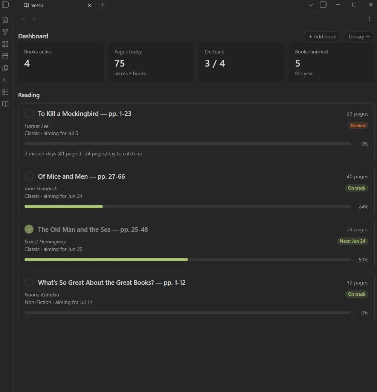Open the Of Mice and Men title
Image resolution: width=377 pixels, height=392 pixels.
81,176
